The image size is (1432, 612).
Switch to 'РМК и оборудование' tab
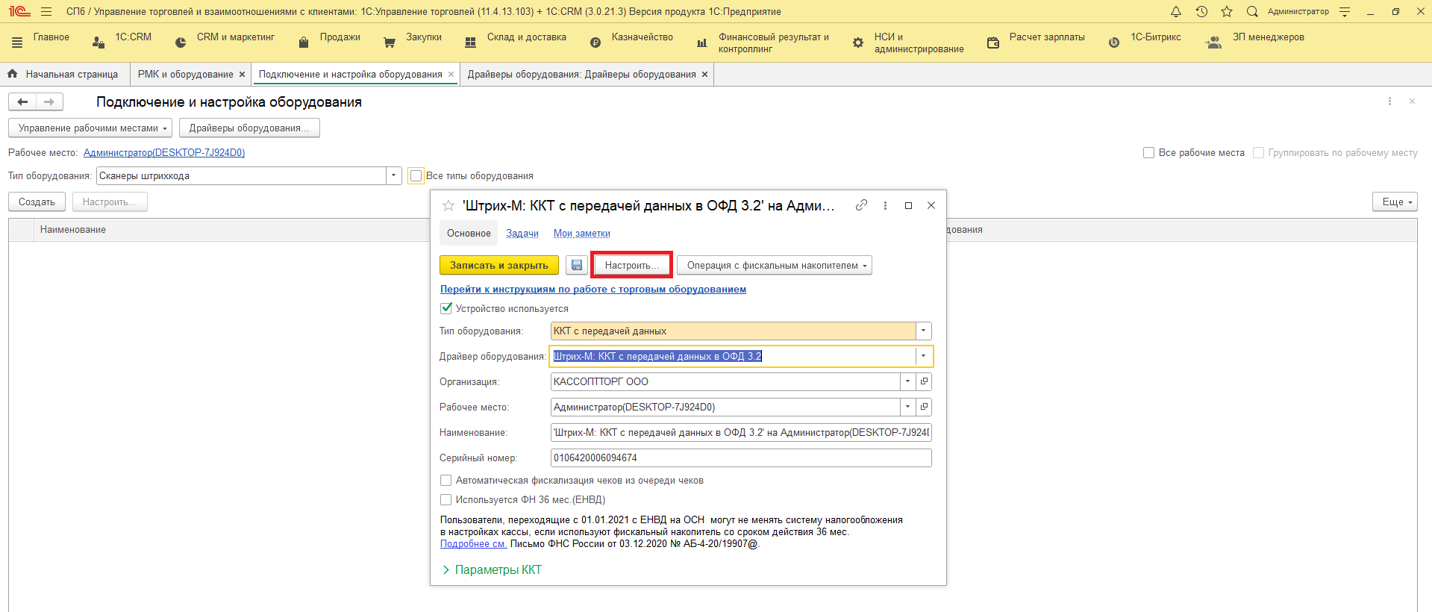(185, 75)
